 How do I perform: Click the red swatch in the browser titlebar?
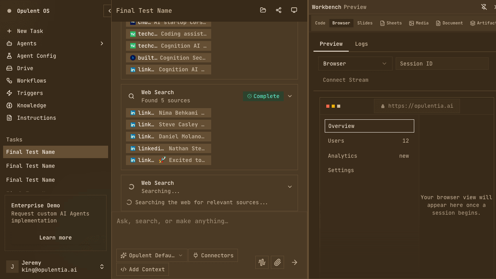(x=327, y=105)
